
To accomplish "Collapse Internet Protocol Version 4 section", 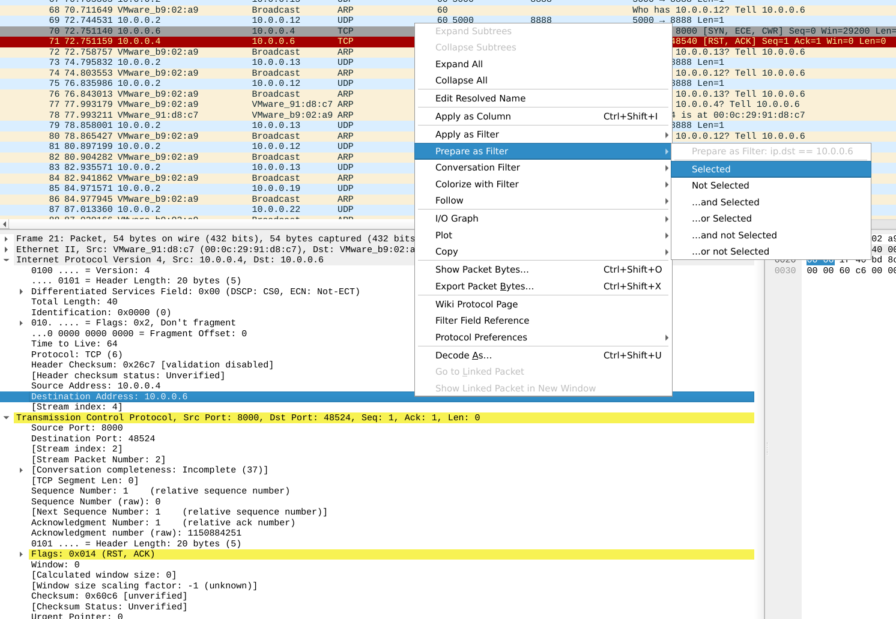I will pyautogui.click(x=6, y=260).
